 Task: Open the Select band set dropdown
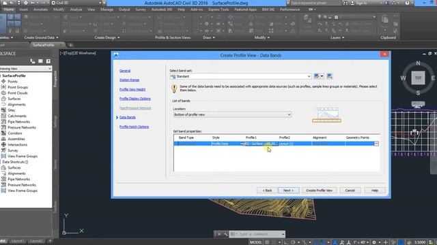pos(240,76)
